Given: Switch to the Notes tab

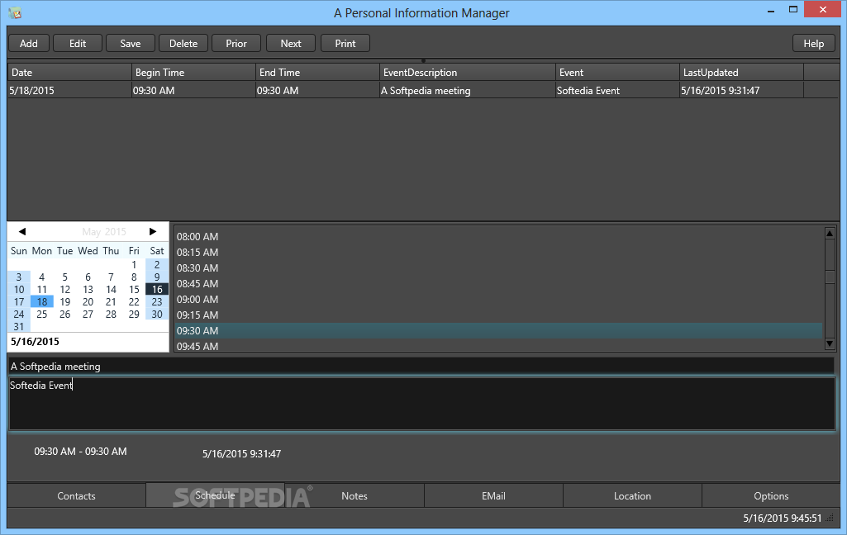Looking at the screenshot, I should (x=355, y=495).
